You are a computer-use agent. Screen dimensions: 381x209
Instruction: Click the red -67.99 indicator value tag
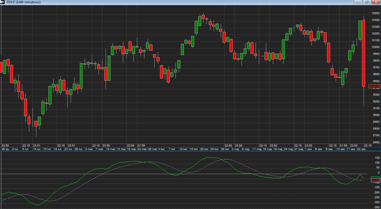pyautogui.click(x=375, y=180)
